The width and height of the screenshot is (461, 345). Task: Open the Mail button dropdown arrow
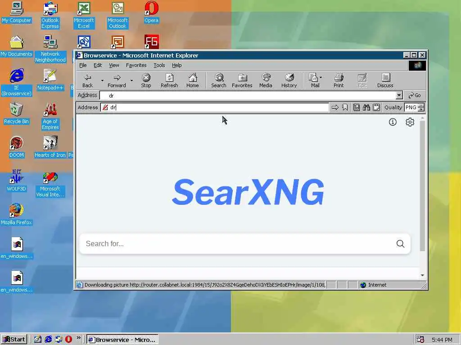point(321,77)
